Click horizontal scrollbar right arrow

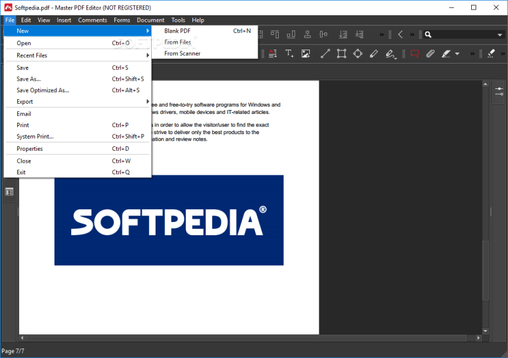click(x=479, y=338)
